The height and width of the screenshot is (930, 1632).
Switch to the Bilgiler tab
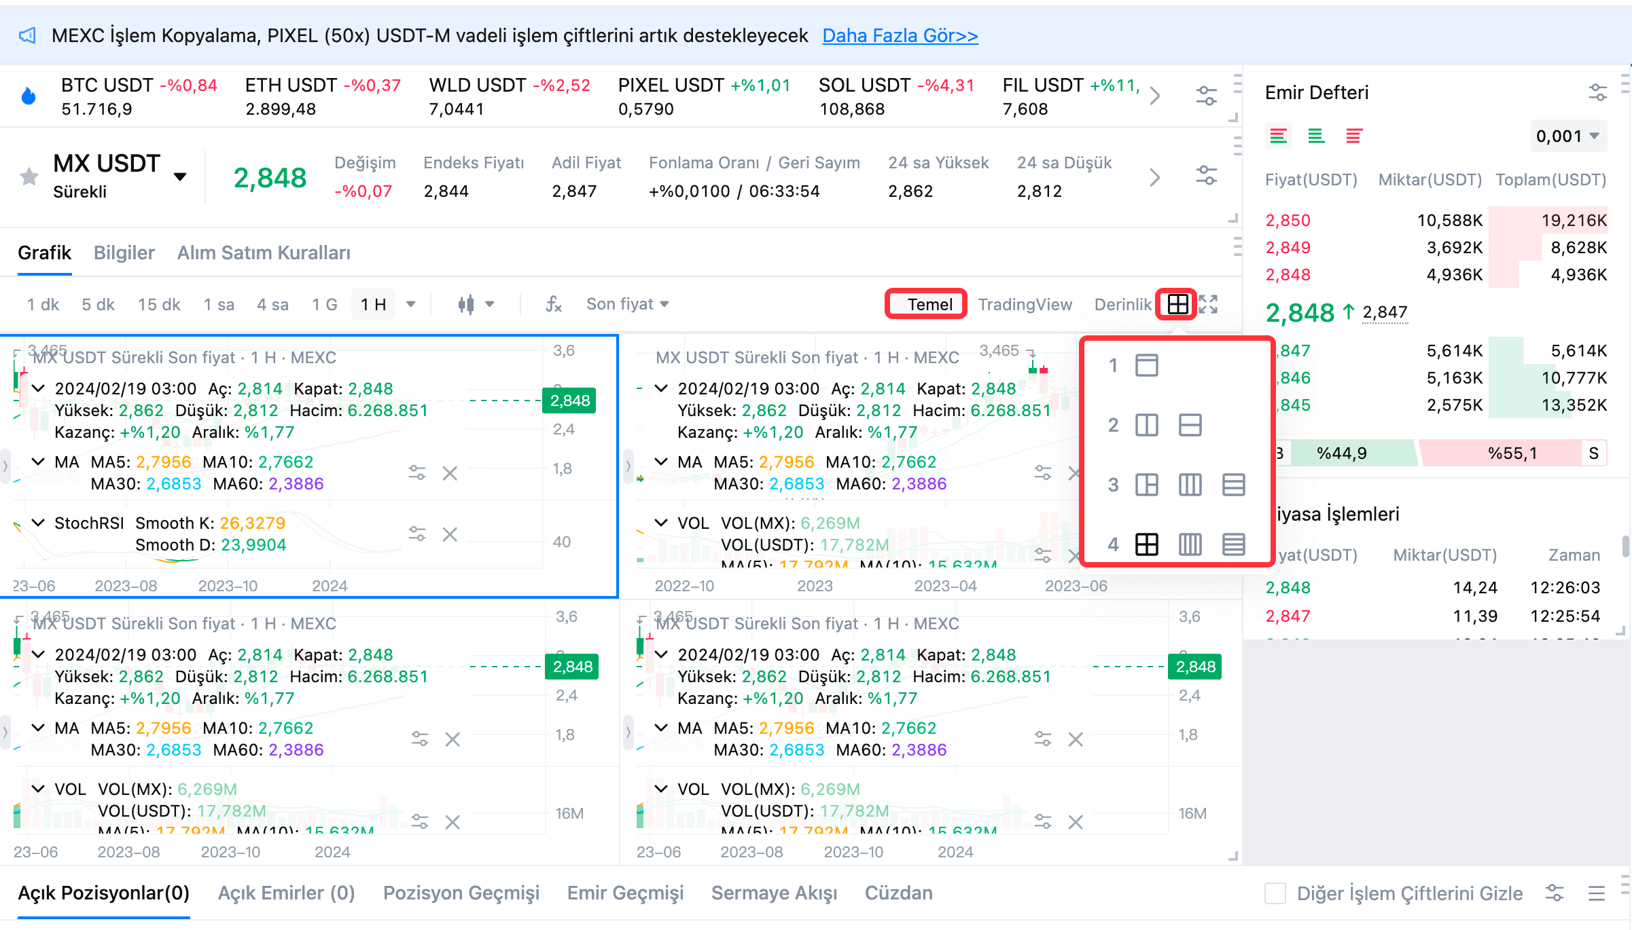124,253
